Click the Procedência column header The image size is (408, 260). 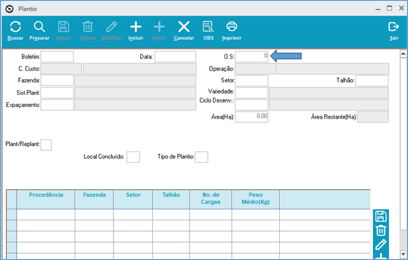pos(46,199)
